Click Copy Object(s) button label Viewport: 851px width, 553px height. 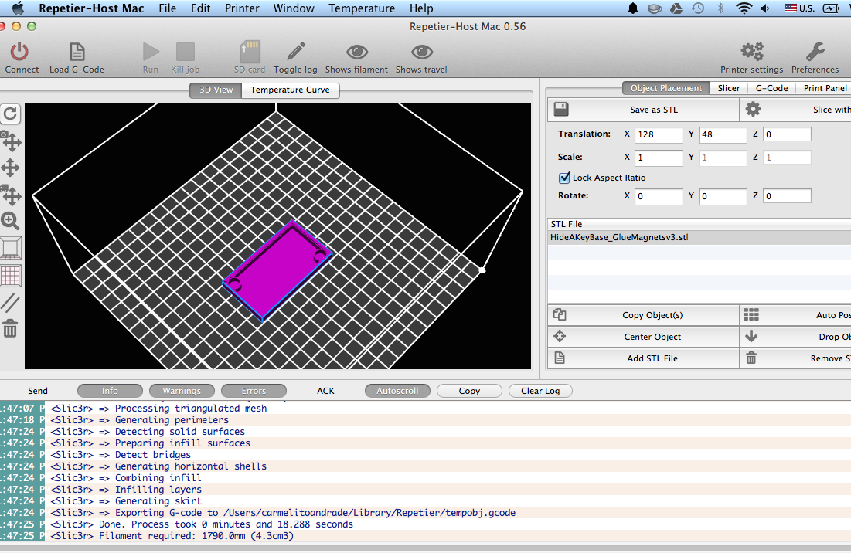[x=652, y=315]
